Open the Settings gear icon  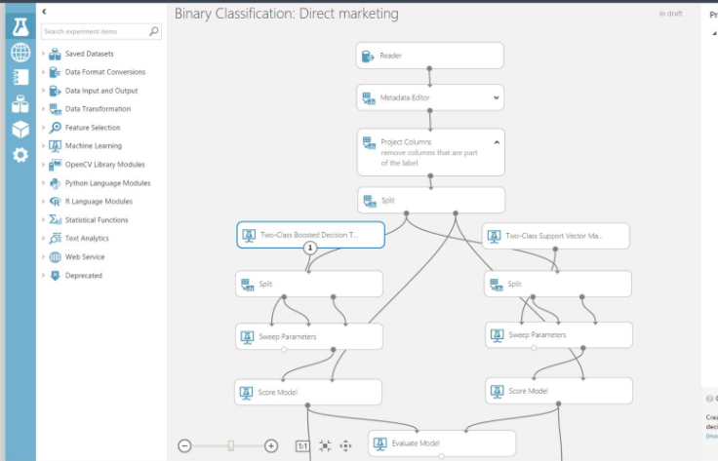pyautogui.click(x=20, y=155)
